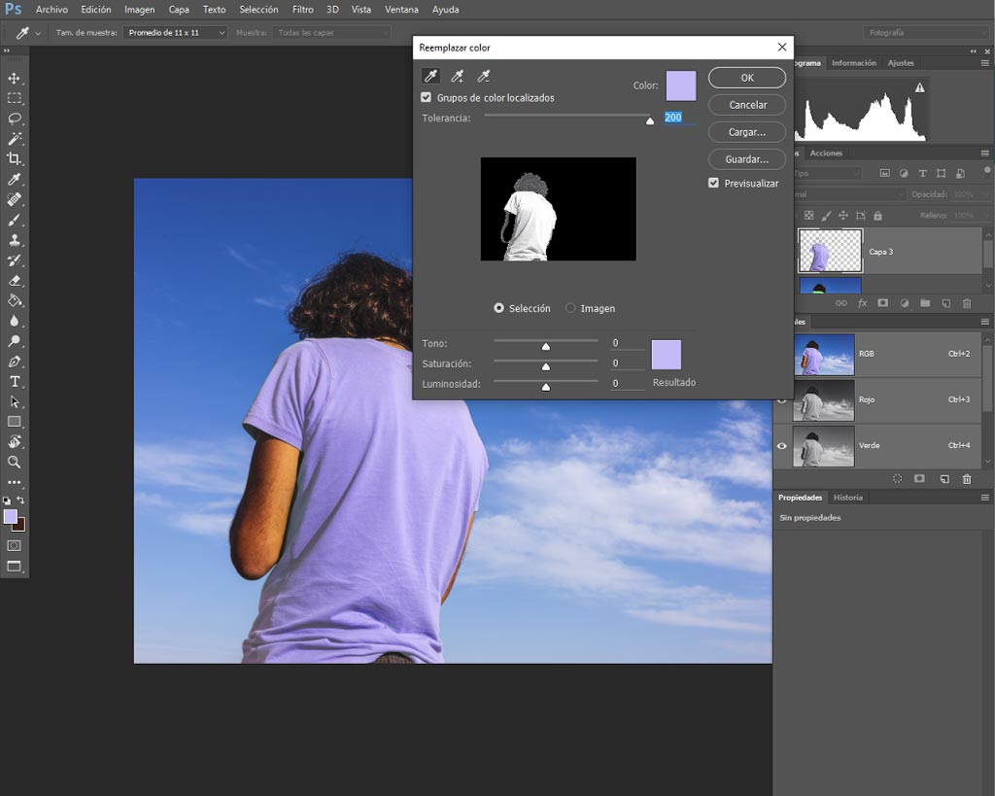Select the Hand tool
The width and height of the screenshot is (995, 796).
tap(14, 442)
